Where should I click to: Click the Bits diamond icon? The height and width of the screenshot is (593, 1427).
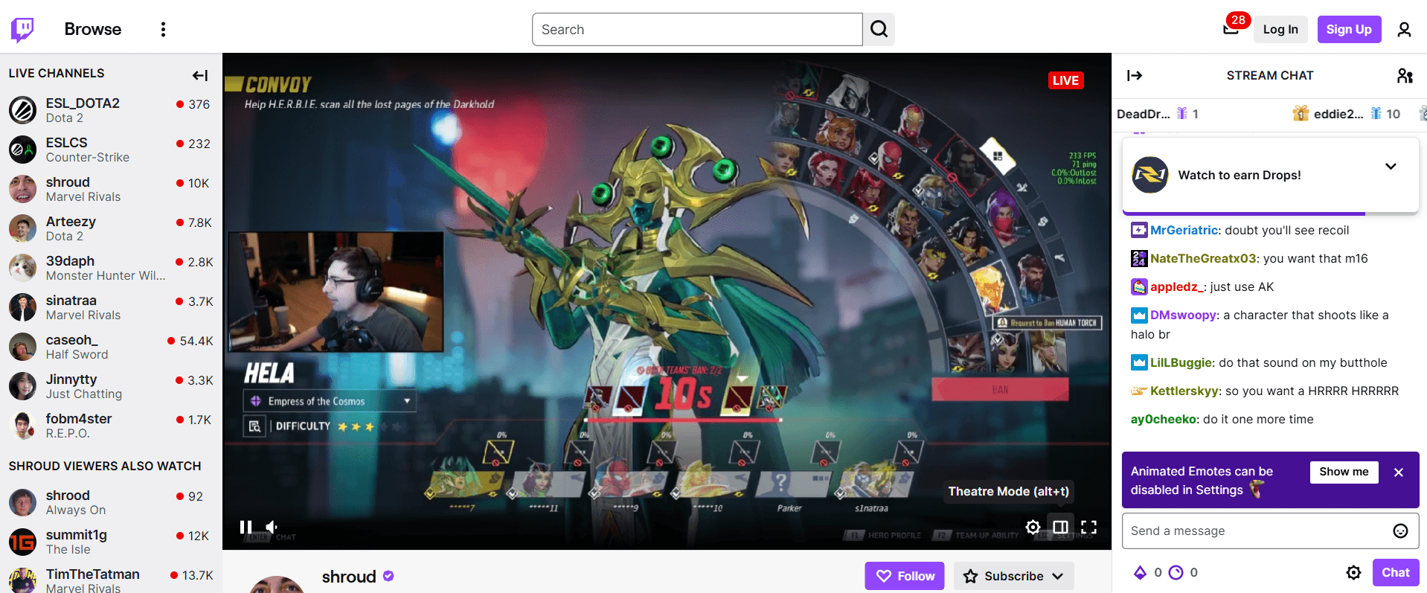click(x=1140, y=572)
